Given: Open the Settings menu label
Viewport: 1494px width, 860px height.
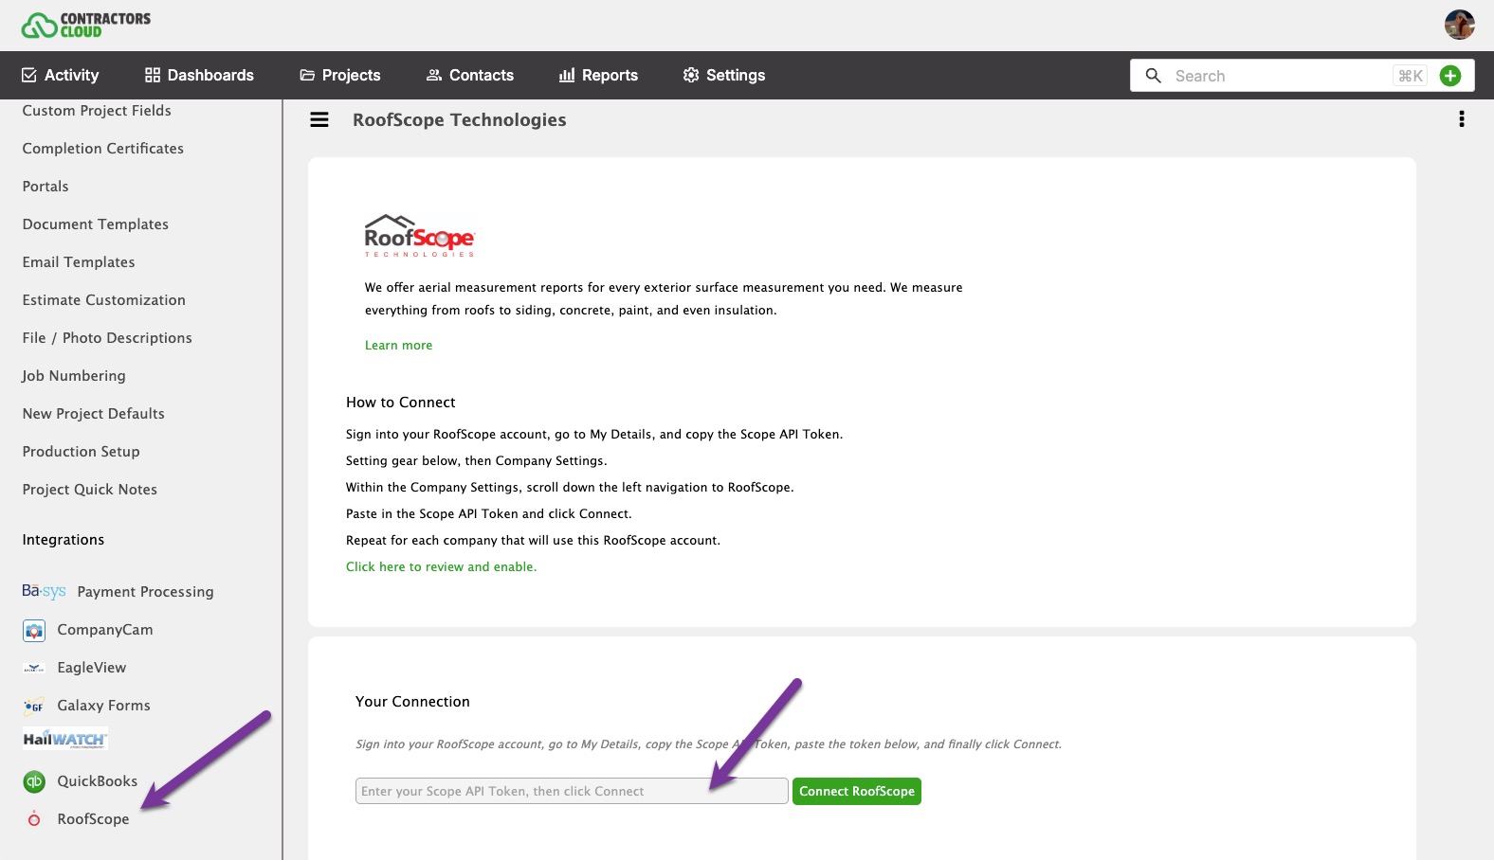Looking at the screenshot, I should pos(736,75).
